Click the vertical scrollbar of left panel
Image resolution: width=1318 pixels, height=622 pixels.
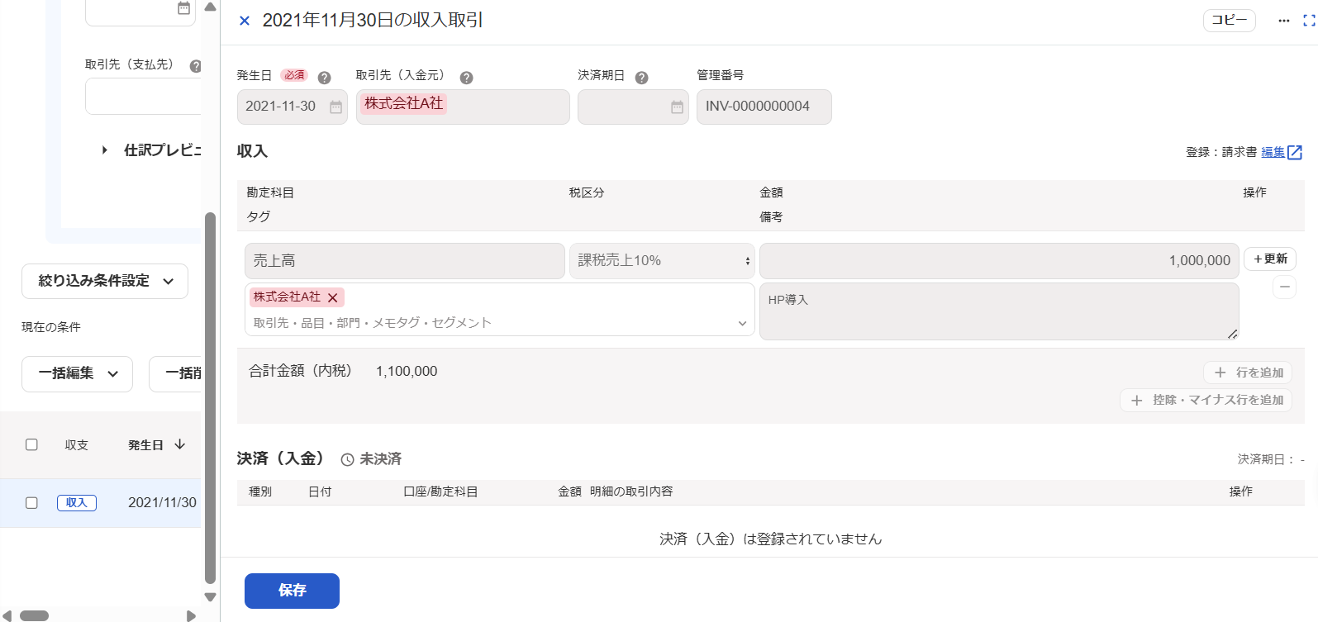[210, 398]
